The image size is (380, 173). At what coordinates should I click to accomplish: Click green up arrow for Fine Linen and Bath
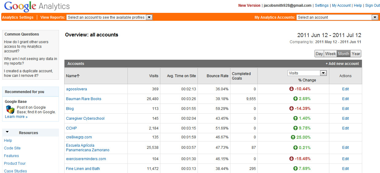[x=296, y=168]
